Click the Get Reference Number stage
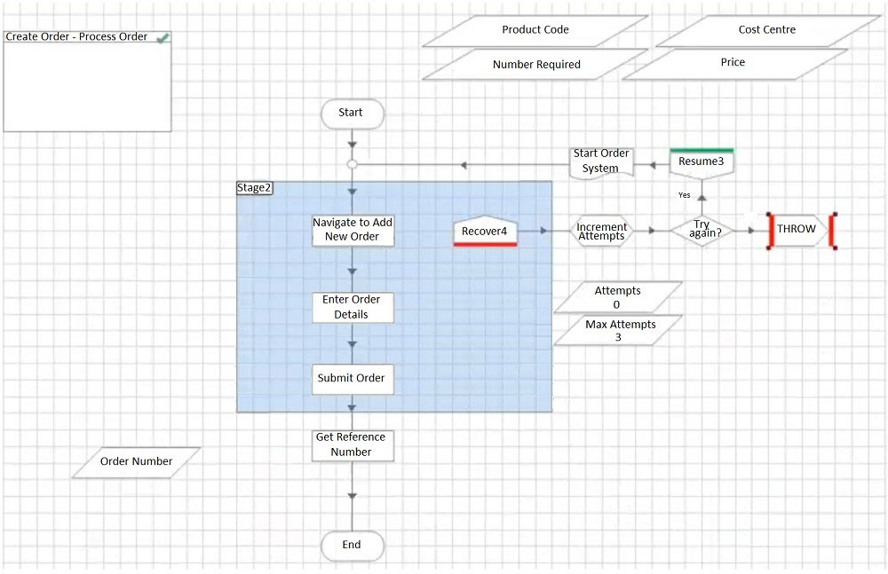The width and height of the screenshot is (888, 574). pos(353,445)
